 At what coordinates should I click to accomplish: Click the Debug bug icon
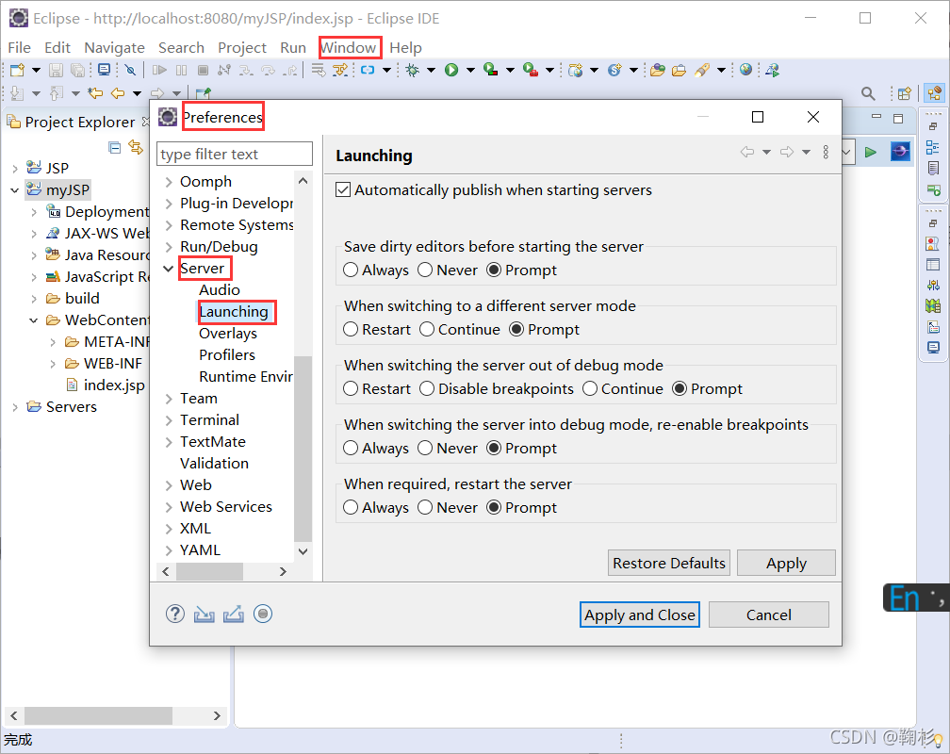(x=413, y=70)
